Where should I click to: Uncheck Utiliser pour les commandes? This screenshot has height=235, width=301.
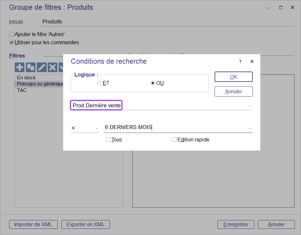point(12,42)
